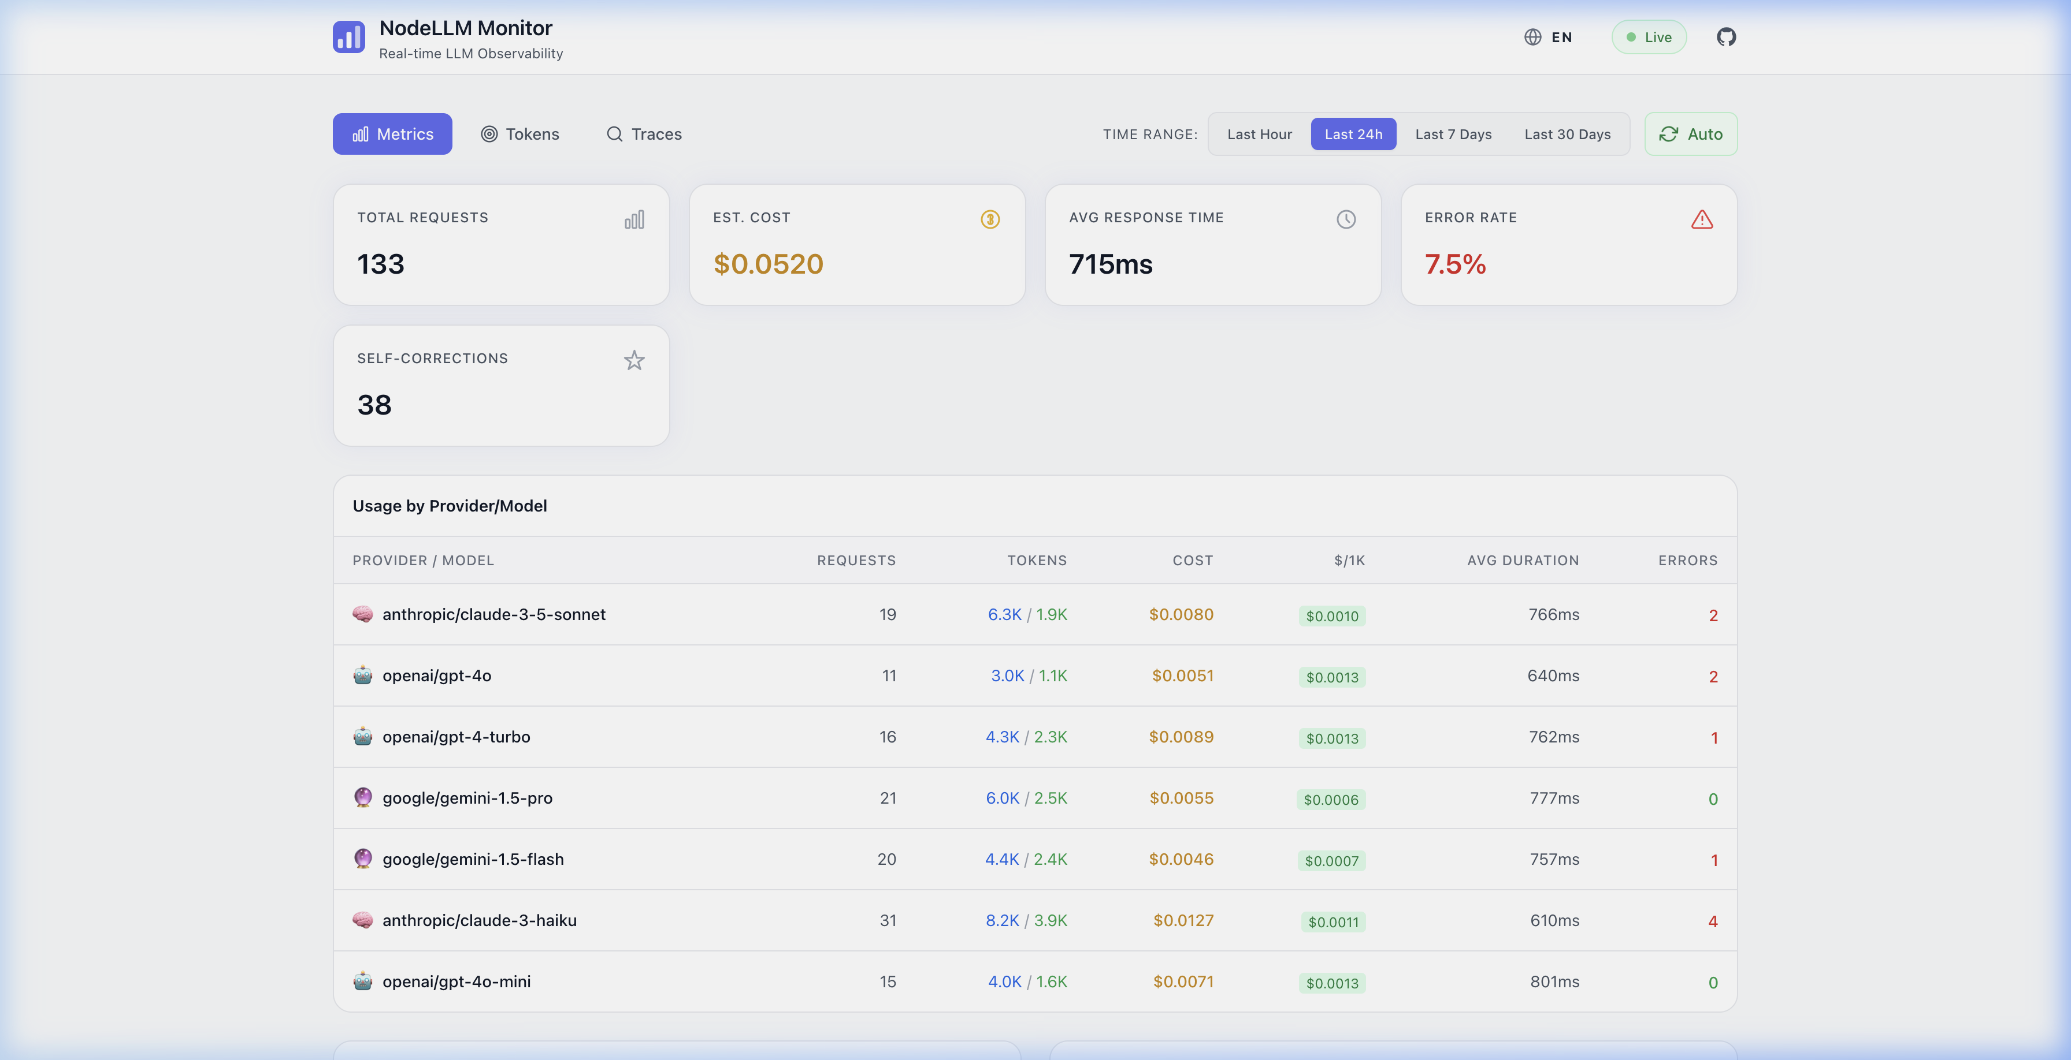2071x1060 pixels.
Task: Click the brain icon beside claude-3-5-sonnet
Action: point(363,614)
